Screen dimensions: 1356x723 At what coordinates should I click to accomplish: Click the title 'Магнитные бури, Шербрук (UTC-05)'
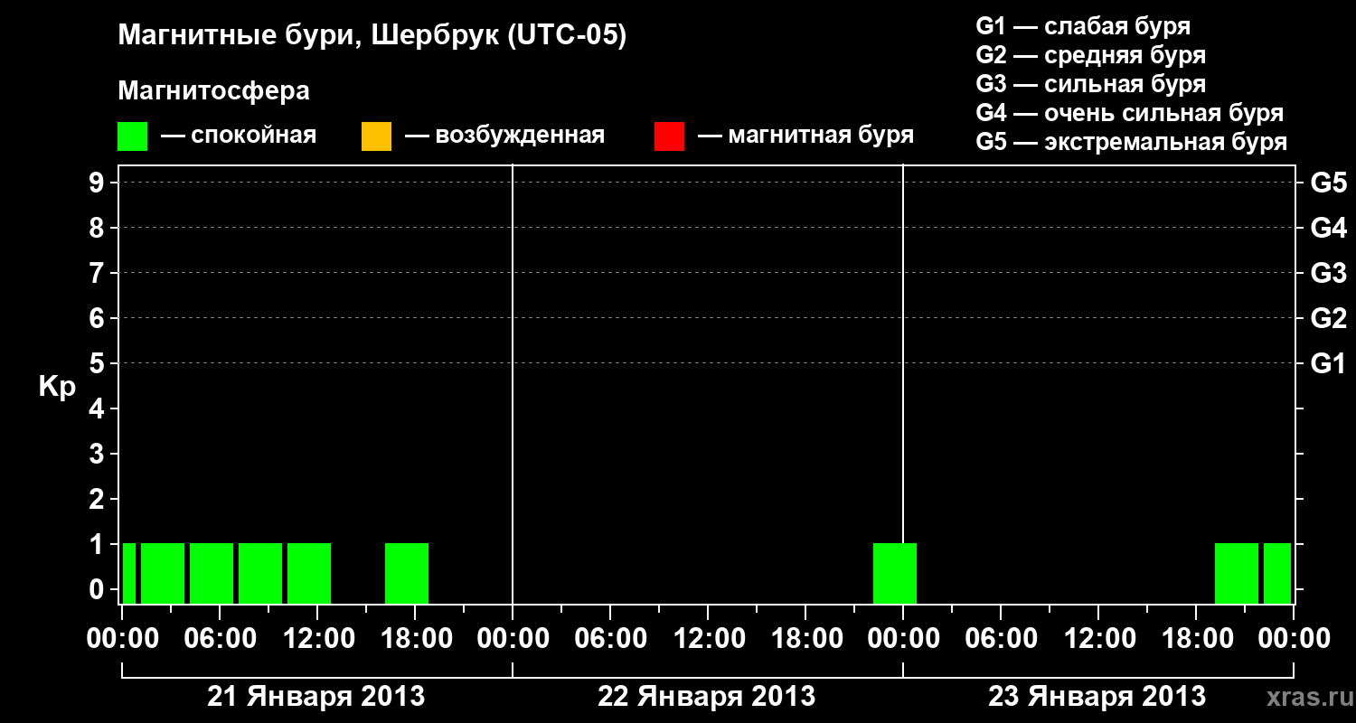coord(372,37)
